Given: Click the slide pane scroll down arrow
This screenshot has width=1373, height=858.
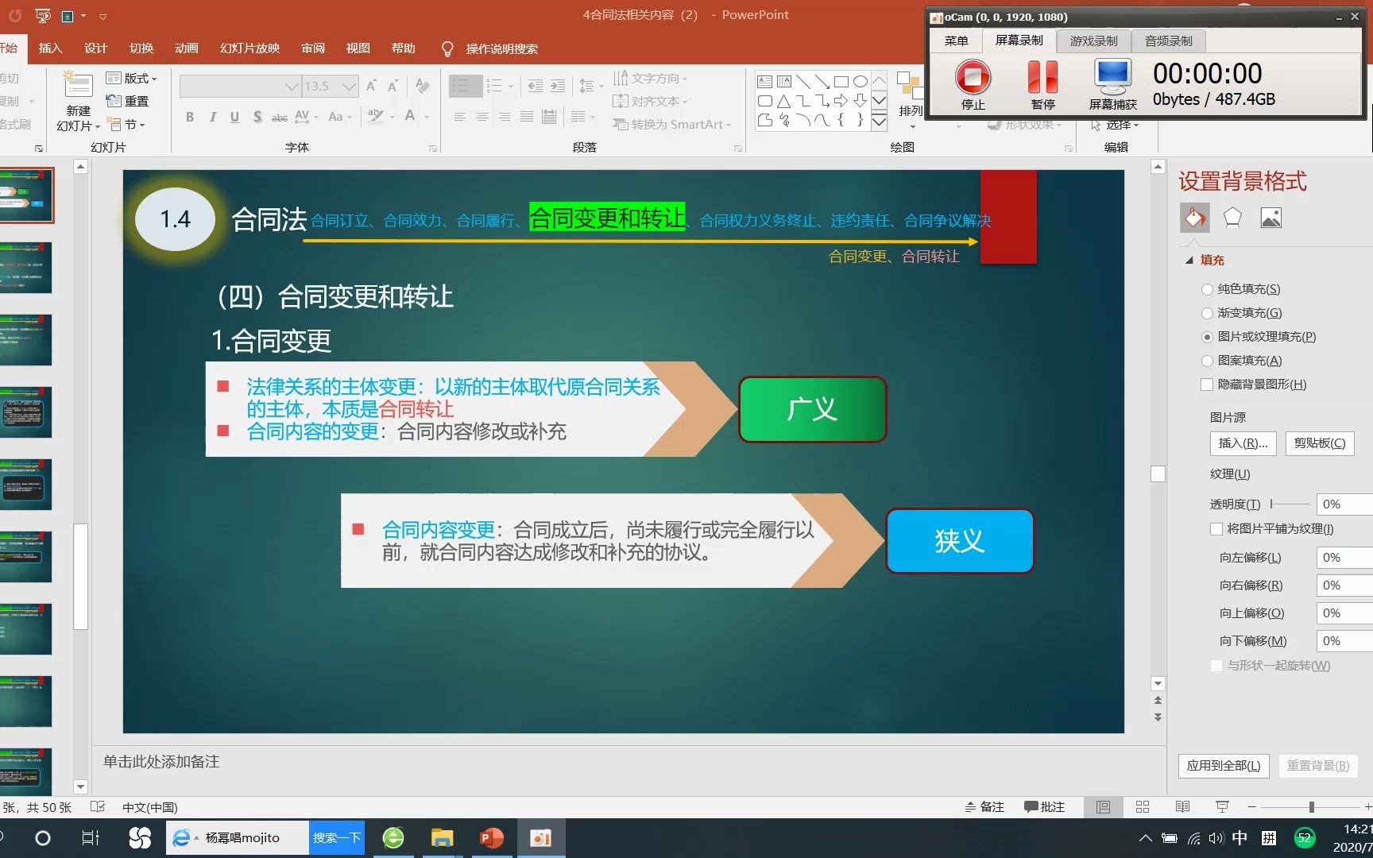Looking at the screenshot, I should point(80,787).
